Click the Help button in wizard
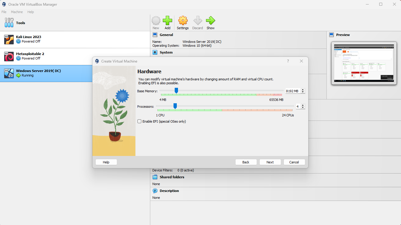Viewport: 401px width, 225px height. [x=106, y=162]
